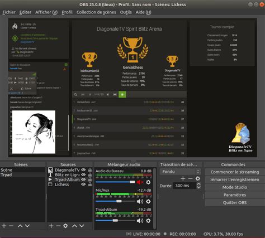Move source down with down arrow
265x238 pixels.
[x=82, y=226]
